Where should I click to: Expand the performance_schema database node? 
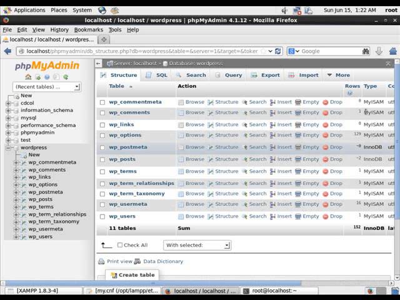pyautogui.click(x=8, y=126)
